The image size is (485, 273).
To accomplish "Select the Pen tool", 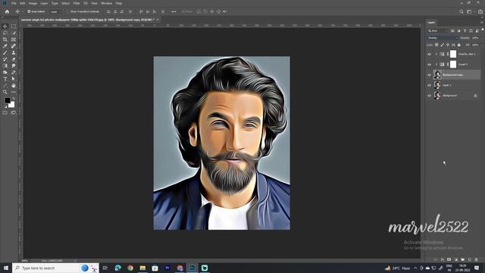I will click(x=14, y=73).
